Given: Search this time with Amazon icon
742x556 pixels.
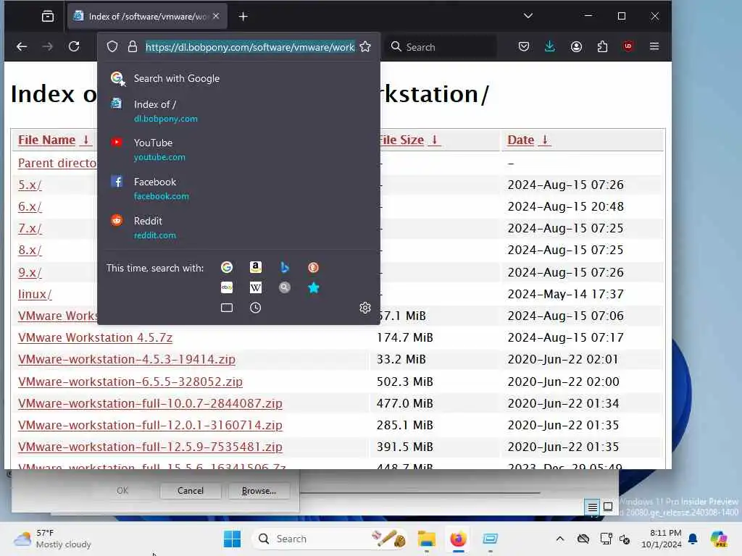Looking at the screenshot, I should [x=256, y=268].
